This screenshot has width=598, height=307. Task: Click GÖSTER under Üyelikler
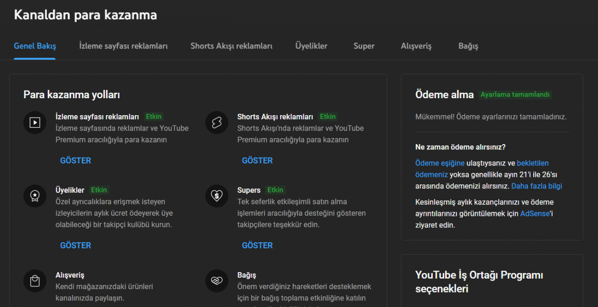point(76,245)
